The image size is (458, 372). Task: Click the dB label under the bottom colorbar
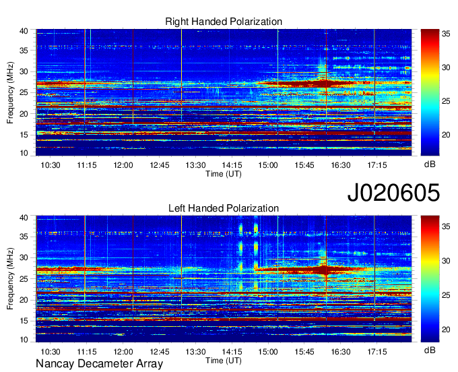tap(430, 350)
